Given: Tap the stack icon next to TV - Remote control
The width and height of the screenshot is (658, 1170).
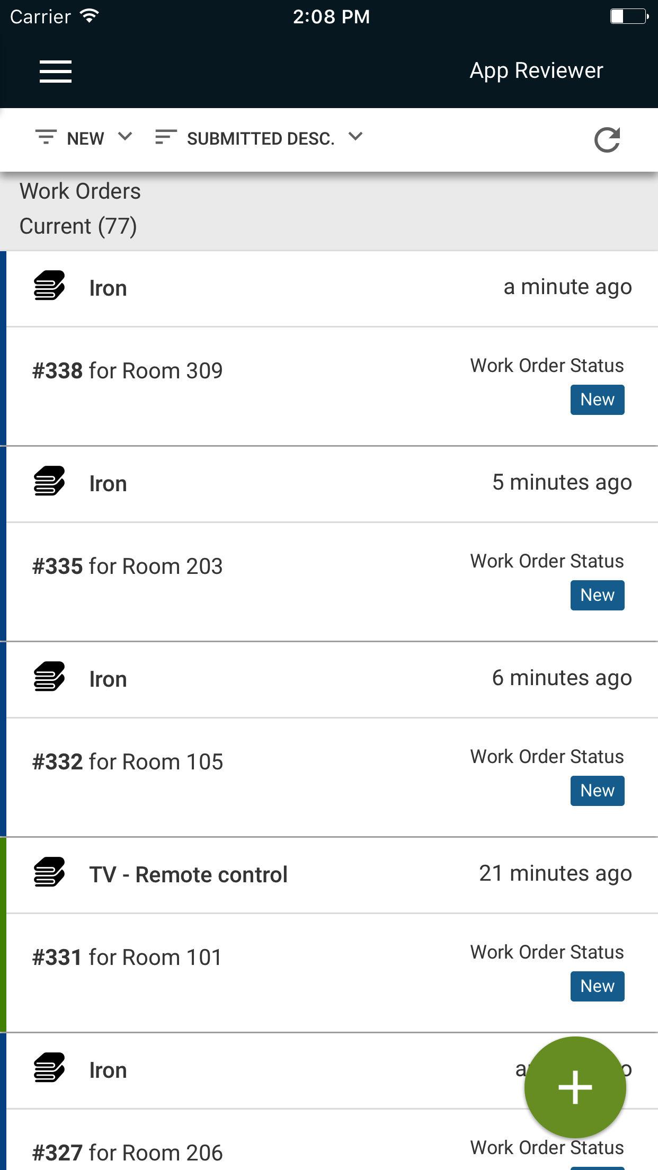Looking at the screenshot, I should pyautogui.click(x=49, y=873).
